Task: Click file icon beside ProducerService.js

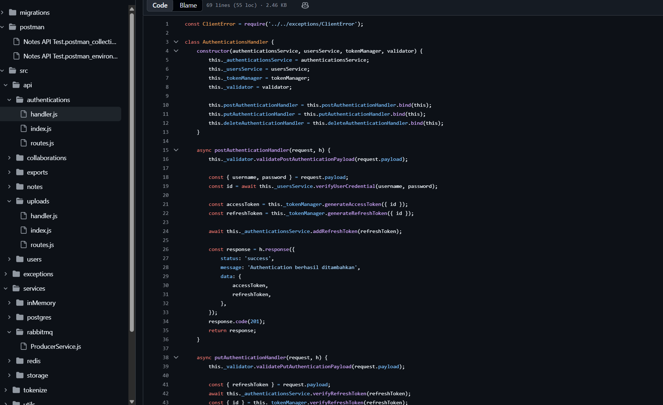Action: pyautogui.click(x=24, y=347)
